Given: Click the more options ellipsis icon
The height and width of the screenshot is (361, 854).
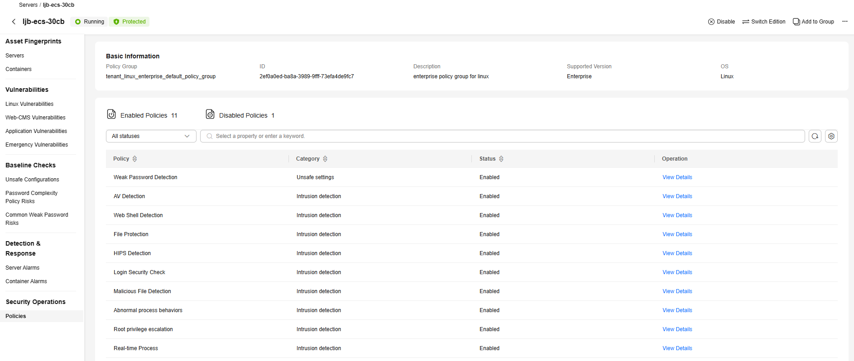Looking at the screenshot, I should coord(844,22).
